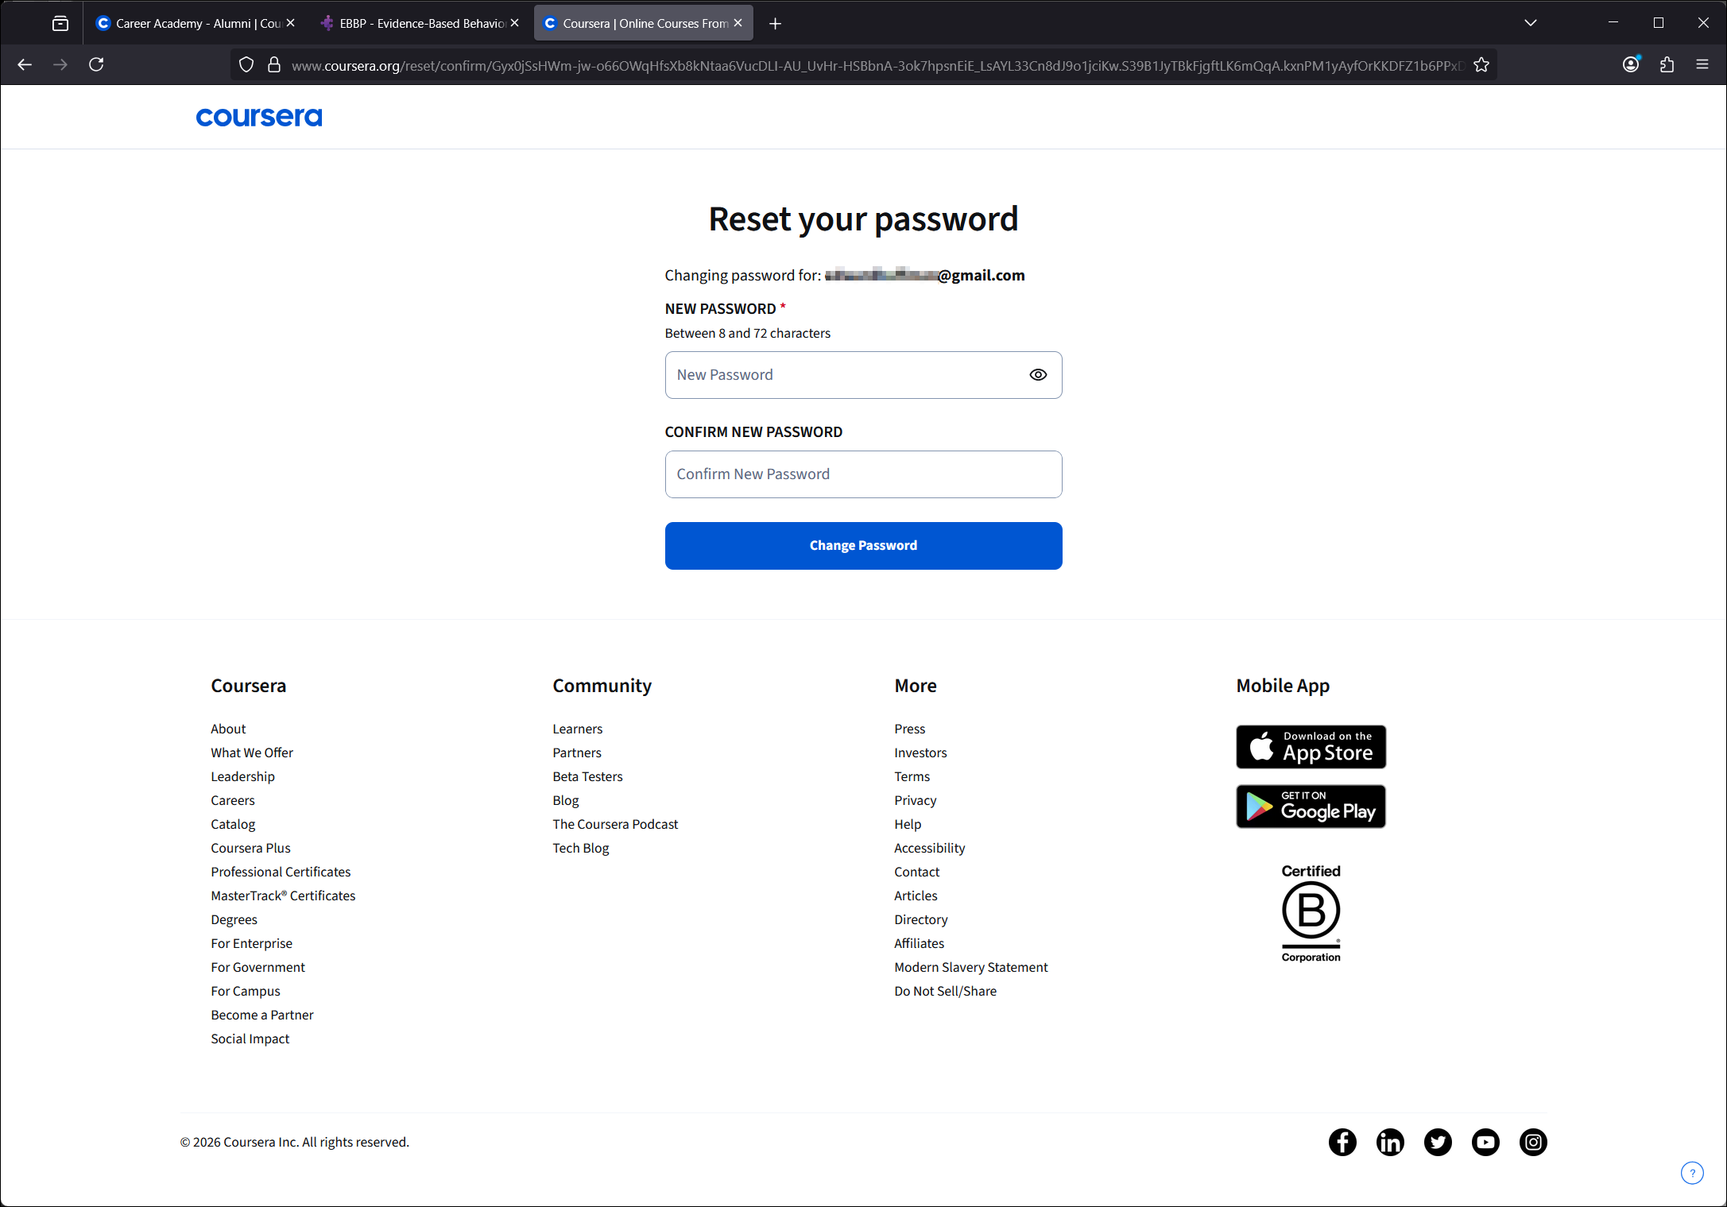Bookmark the page with the star icon
The image size is (1727, 1207).
(1481, 64)
